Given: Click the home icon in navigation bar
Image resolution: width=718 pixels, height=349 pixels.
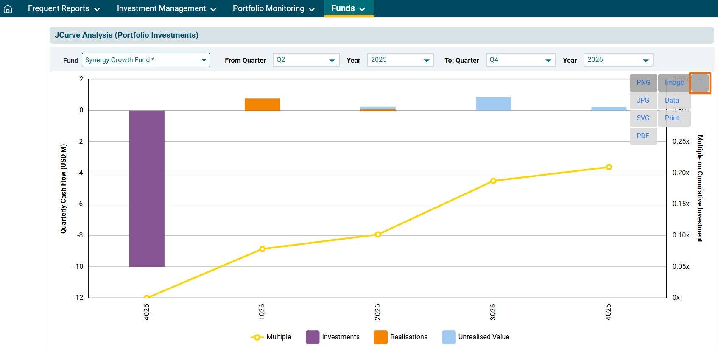Looking at the screenshot, I should [8, 8].
